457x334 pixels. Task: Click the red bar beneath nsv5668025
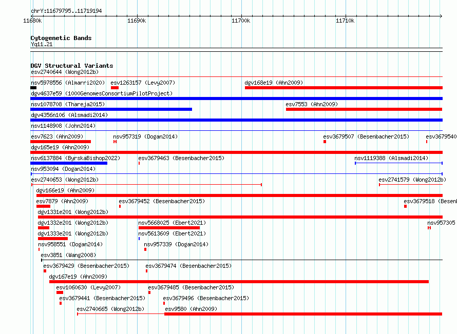pos(169,228)
